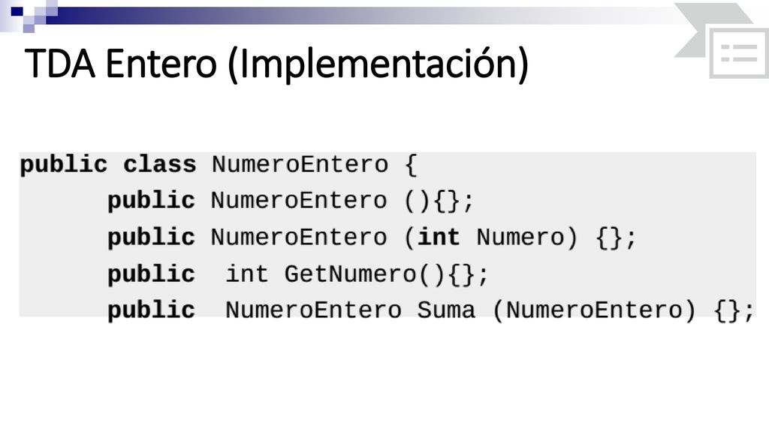
Task: Click the word 'Implementación' in the title
Action: pos(378,64)
